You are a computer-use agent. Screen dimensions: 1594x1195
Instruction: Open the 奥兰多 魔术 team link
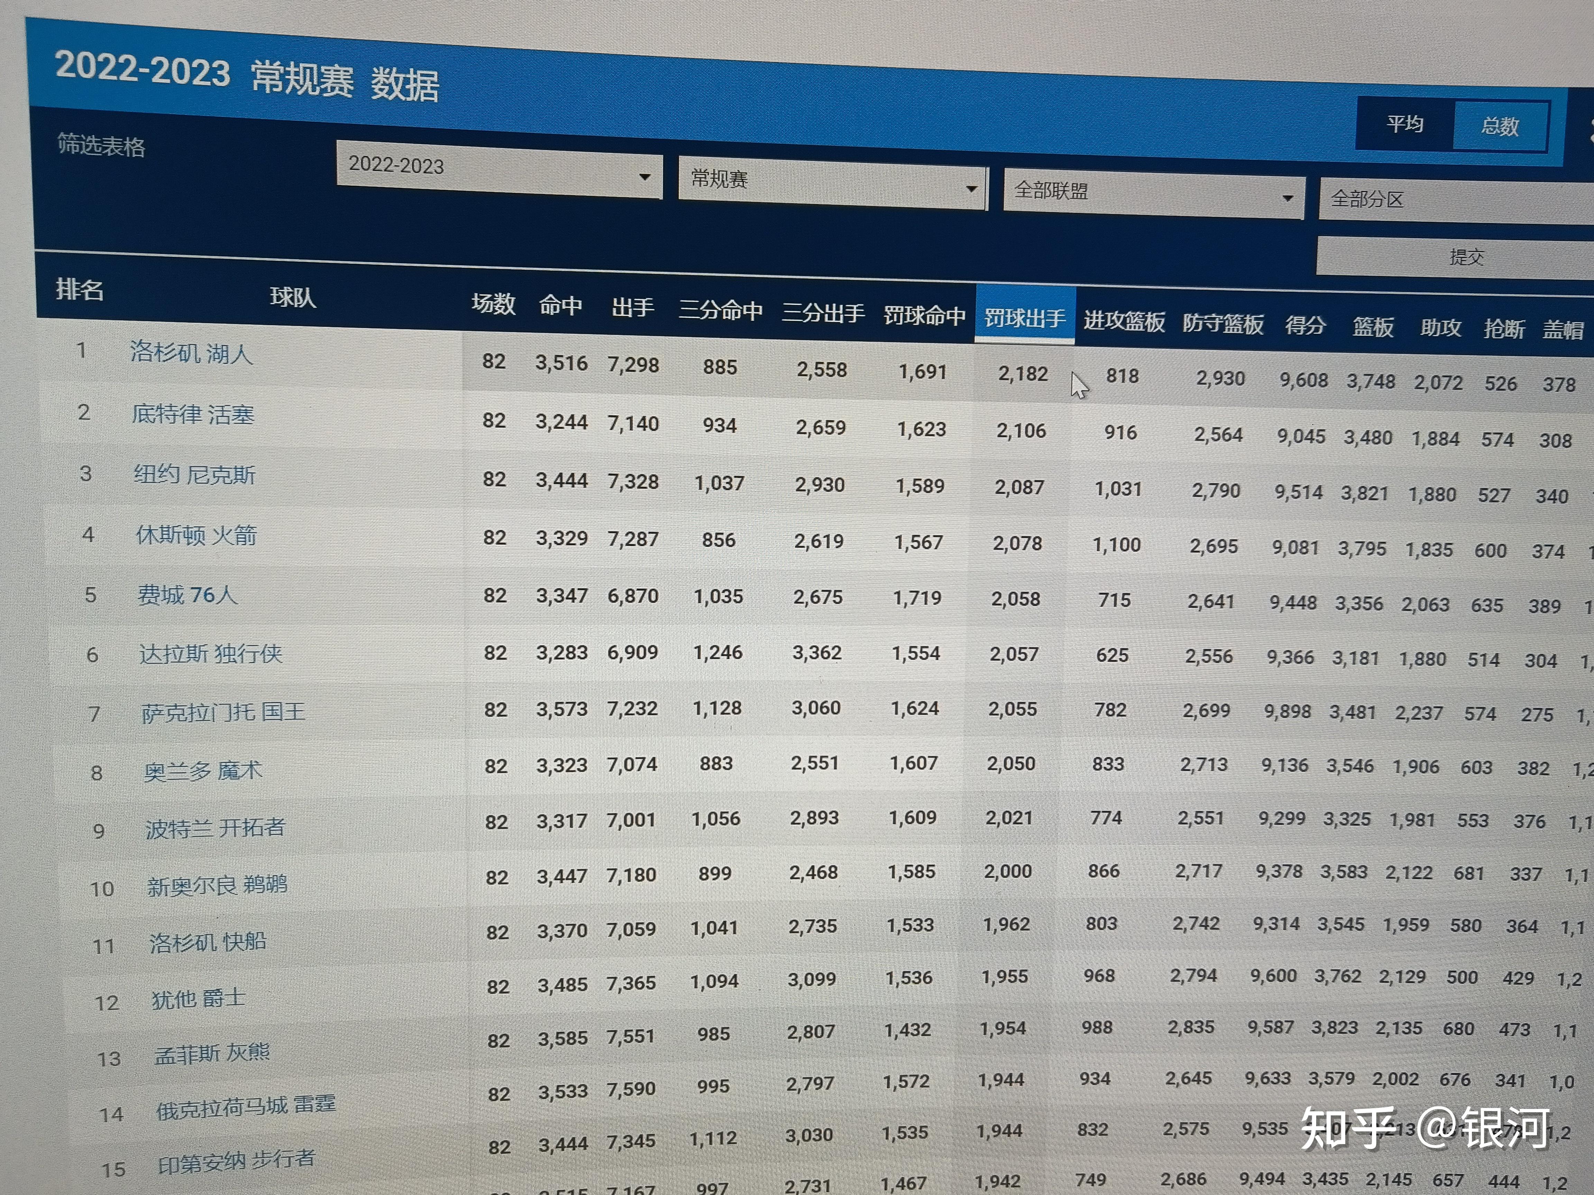pyautogui.click(x=203, y=771)
